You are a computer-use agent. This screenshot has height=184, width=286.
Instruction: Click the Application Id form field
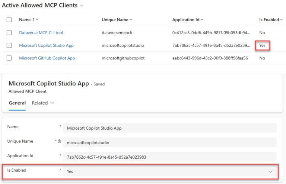pyautogui.click(x=170, y=157)
